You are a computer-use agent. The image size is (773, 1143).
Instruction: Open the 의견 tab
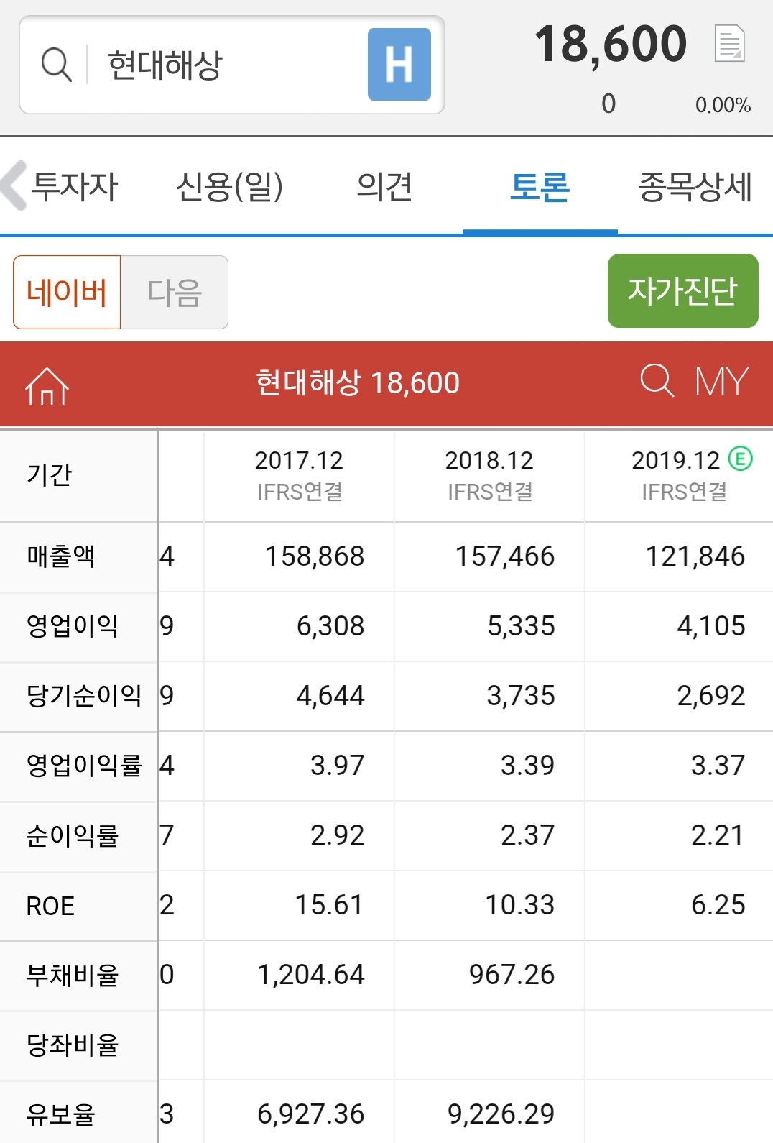click(x=385, y=186)
